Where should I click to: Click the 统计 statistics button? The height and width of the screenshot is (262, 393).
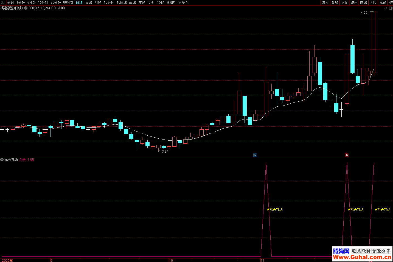click(x=354, y=2)
